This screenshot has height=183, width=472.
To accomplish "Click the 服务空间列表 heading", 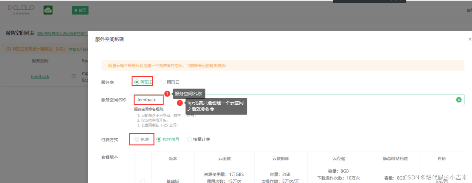I will 20,33.
